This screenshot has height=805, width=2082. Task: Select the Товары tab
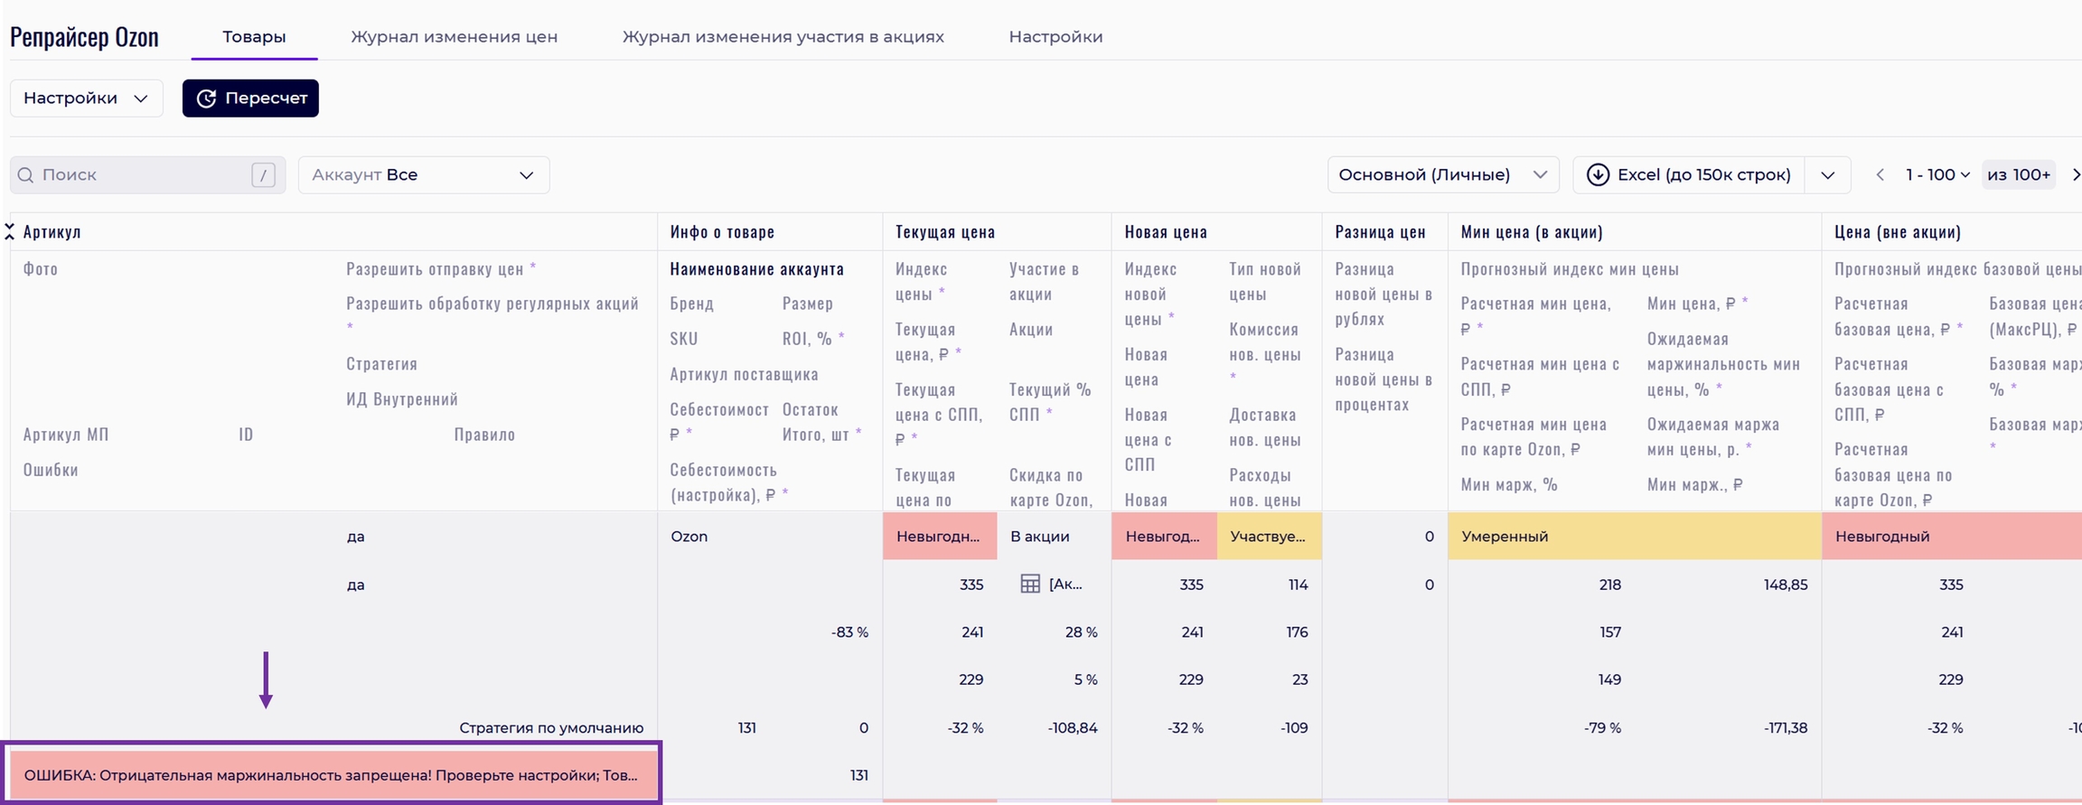(254, 37)
